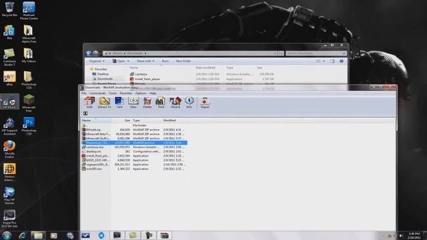
Task: Open the Vegas Pro desktop shortcut
Action: coord(9,219)
